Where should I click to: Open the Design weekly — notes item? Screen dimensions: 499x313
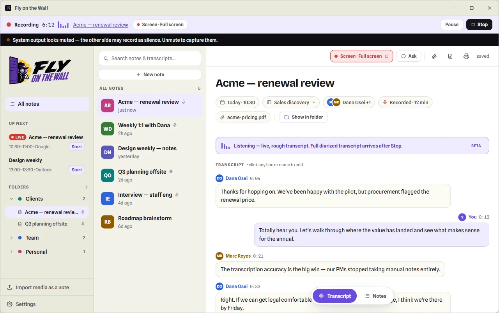[x=150, y=152]
